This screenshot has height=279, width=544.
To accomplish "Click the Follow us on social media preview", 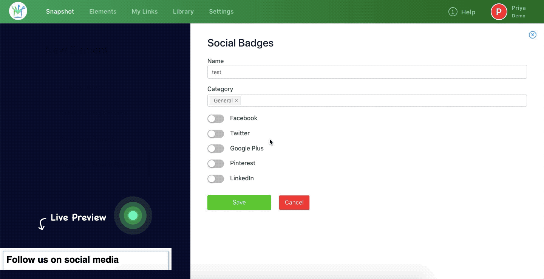I will pos(86,260).
